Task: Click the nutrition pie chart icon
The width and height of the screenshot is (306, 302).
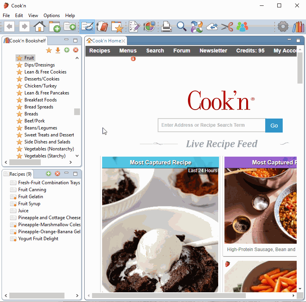Action: click(x=150, y=27)
